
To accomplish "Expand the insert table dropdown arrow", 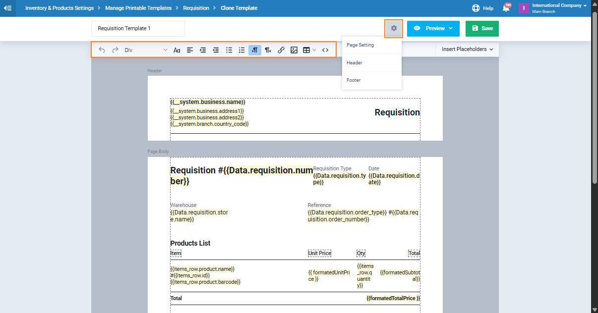I will [314, 50].
